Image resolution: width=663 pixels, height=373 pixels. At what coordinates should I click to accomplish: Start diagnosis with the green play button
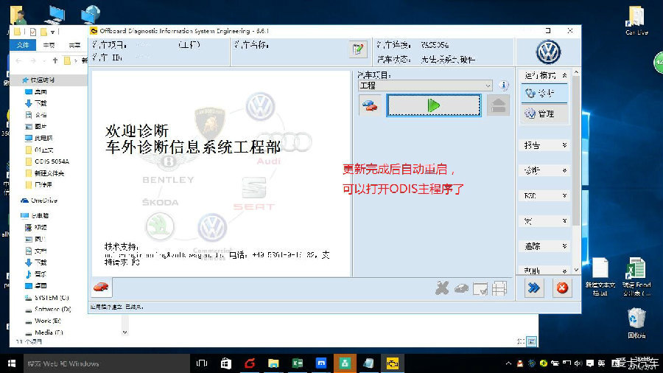coord(433,105)
